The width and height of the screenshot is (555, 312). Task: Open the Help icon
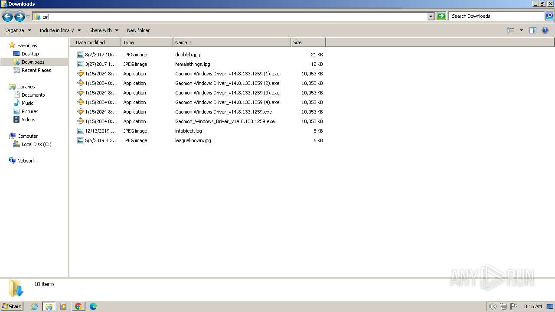click(x=545, y=30)
